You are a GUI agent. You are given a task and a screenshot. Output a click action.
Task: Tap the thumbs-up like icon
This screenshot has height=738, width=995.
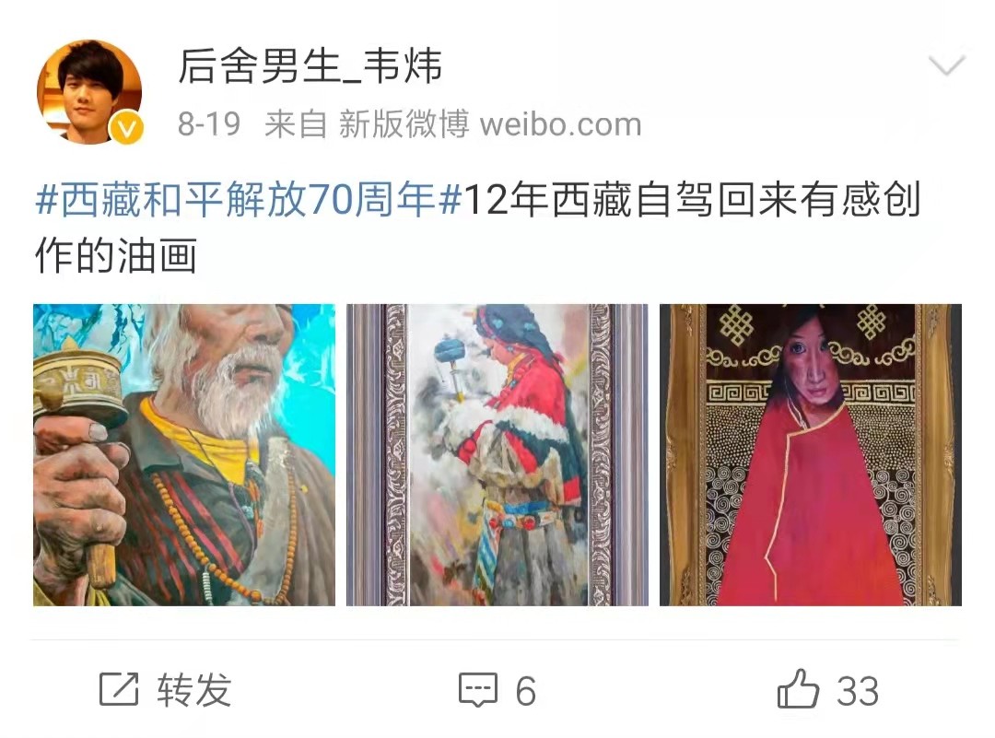pyautogui.click(x=798, y=688)
